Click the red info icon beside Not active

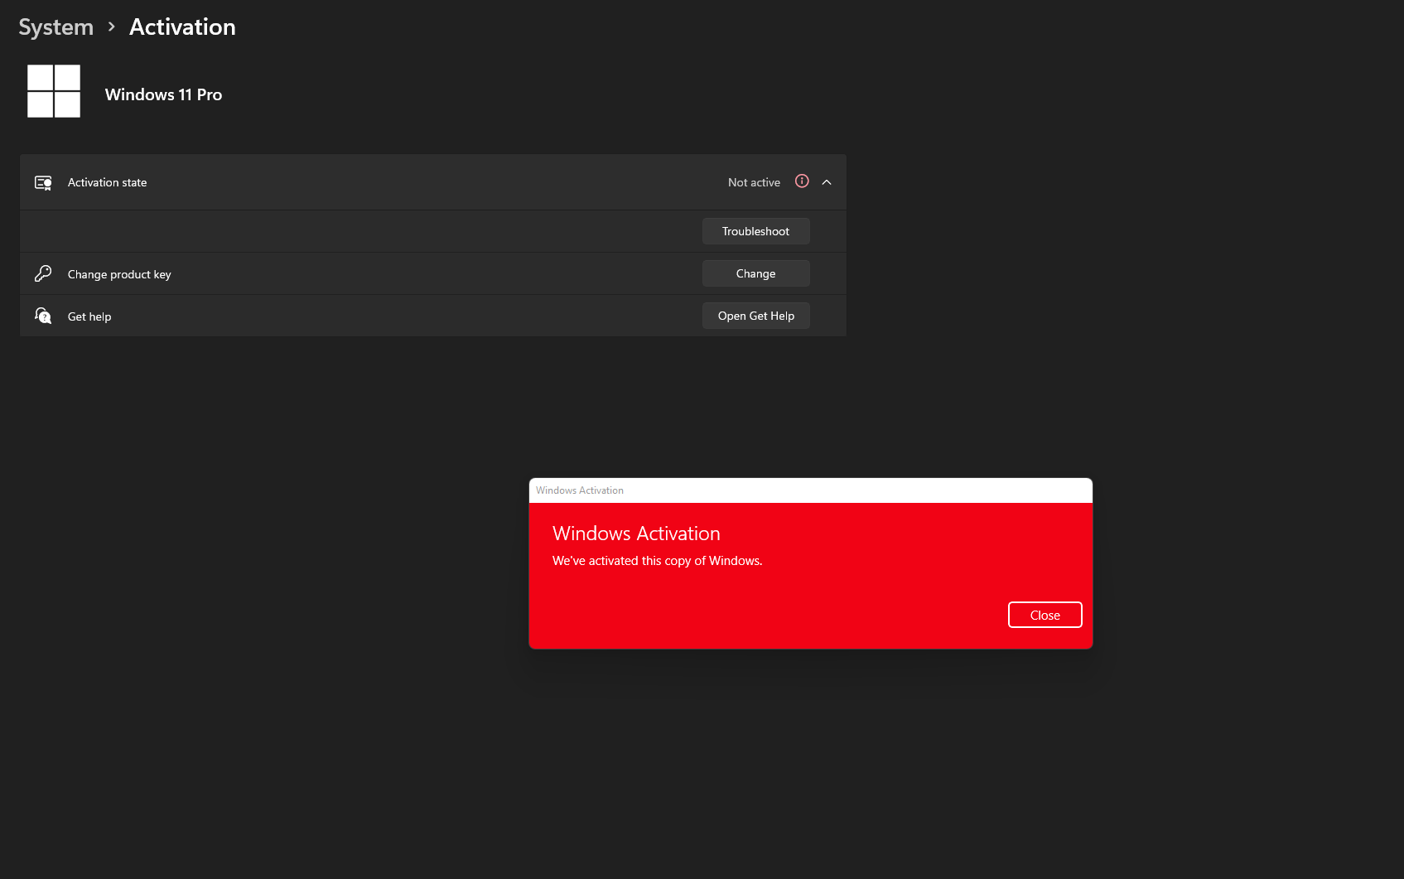802,181
